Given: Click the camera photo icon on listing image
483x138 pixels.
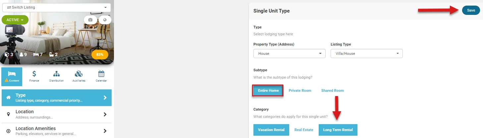Looking at the screenshot, I should [x=90, y=20].
